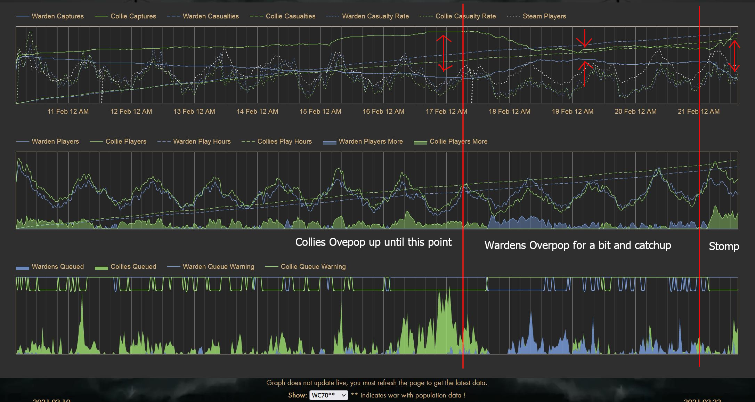Hide Collie Casualties legend item
Screen dimensions: 755x402
click(290, 16)
